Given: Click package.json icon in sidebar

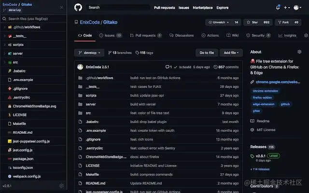Looking at the screenshot, I should [x=10, y=159].
